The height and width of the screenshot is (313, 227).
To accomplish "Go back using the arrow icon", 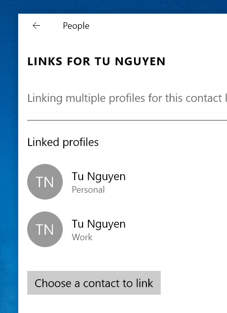I will (x=36, y=26).
